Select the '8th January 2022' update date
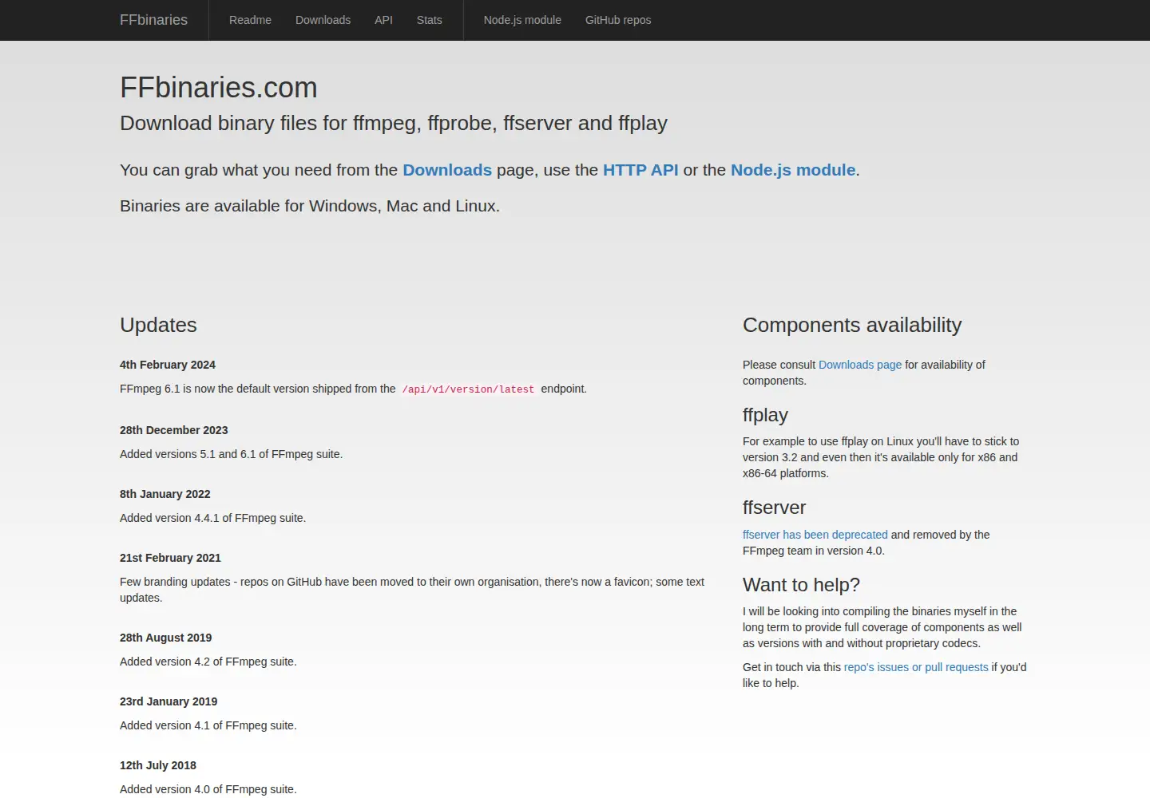This screenshot has width=1150, height=798. (x=165, y=494)
